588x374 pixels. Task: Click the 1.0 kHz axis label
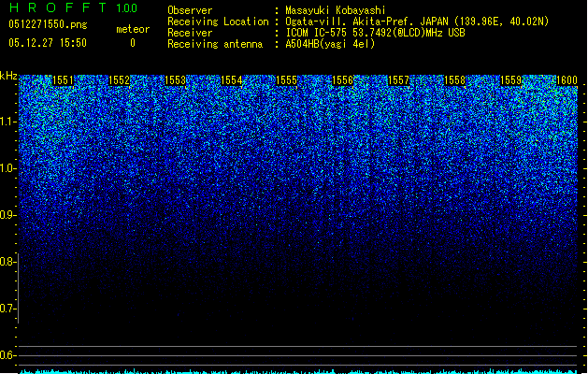(8, 168)
